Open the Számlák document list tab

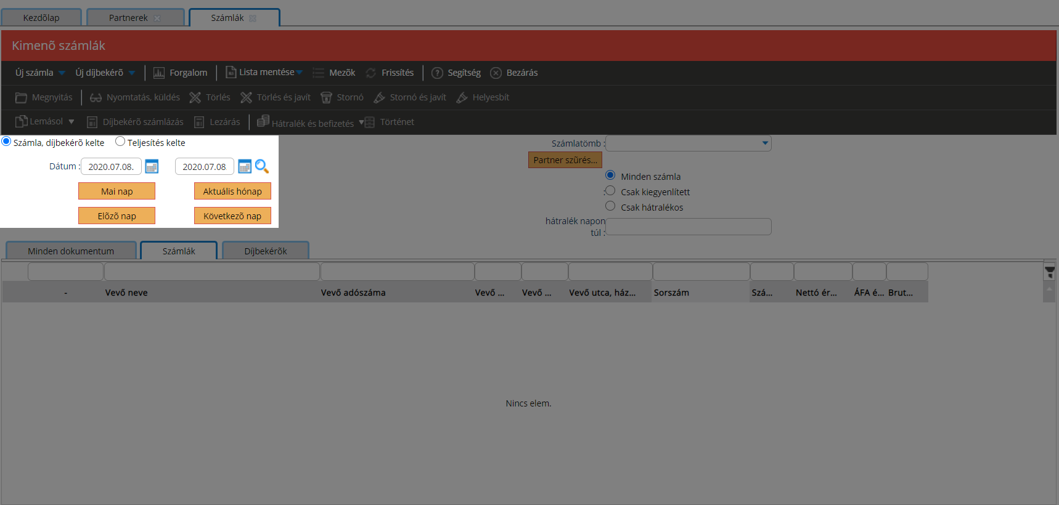(179, 251)
